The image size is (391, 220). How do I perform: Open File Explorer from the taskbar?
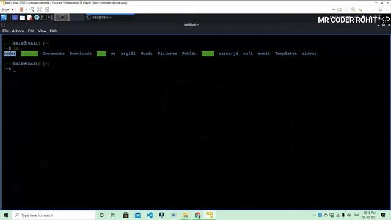[x=186, y=215]
